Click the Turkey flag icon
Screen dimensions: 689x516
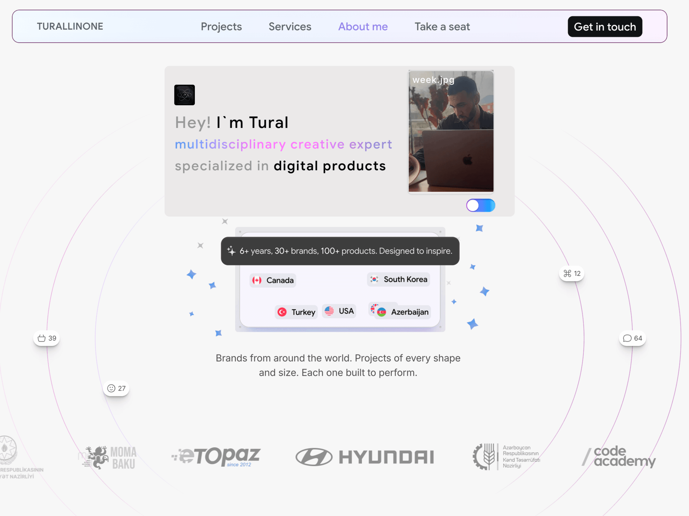pyautogui.click(x=282, y=312)
